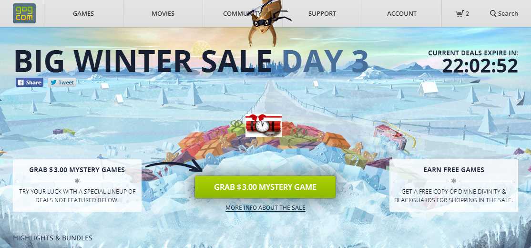
Task: Click the Big Winter Sale Day 3 title
Action: (x=191, y=62)
